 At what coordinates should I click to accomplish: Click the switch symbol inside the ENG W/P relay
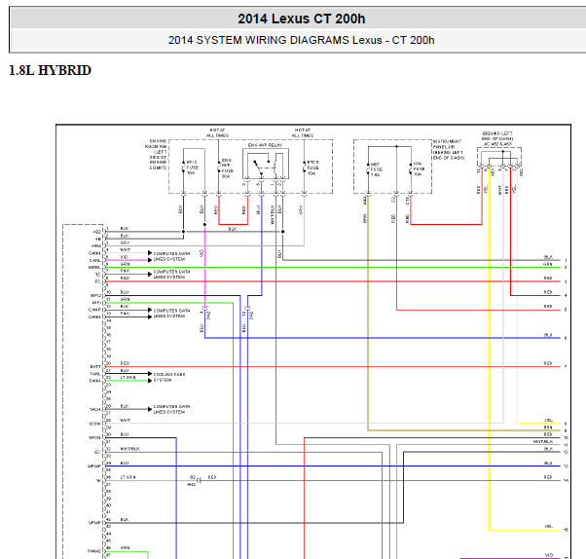click(x=261, y=168)
